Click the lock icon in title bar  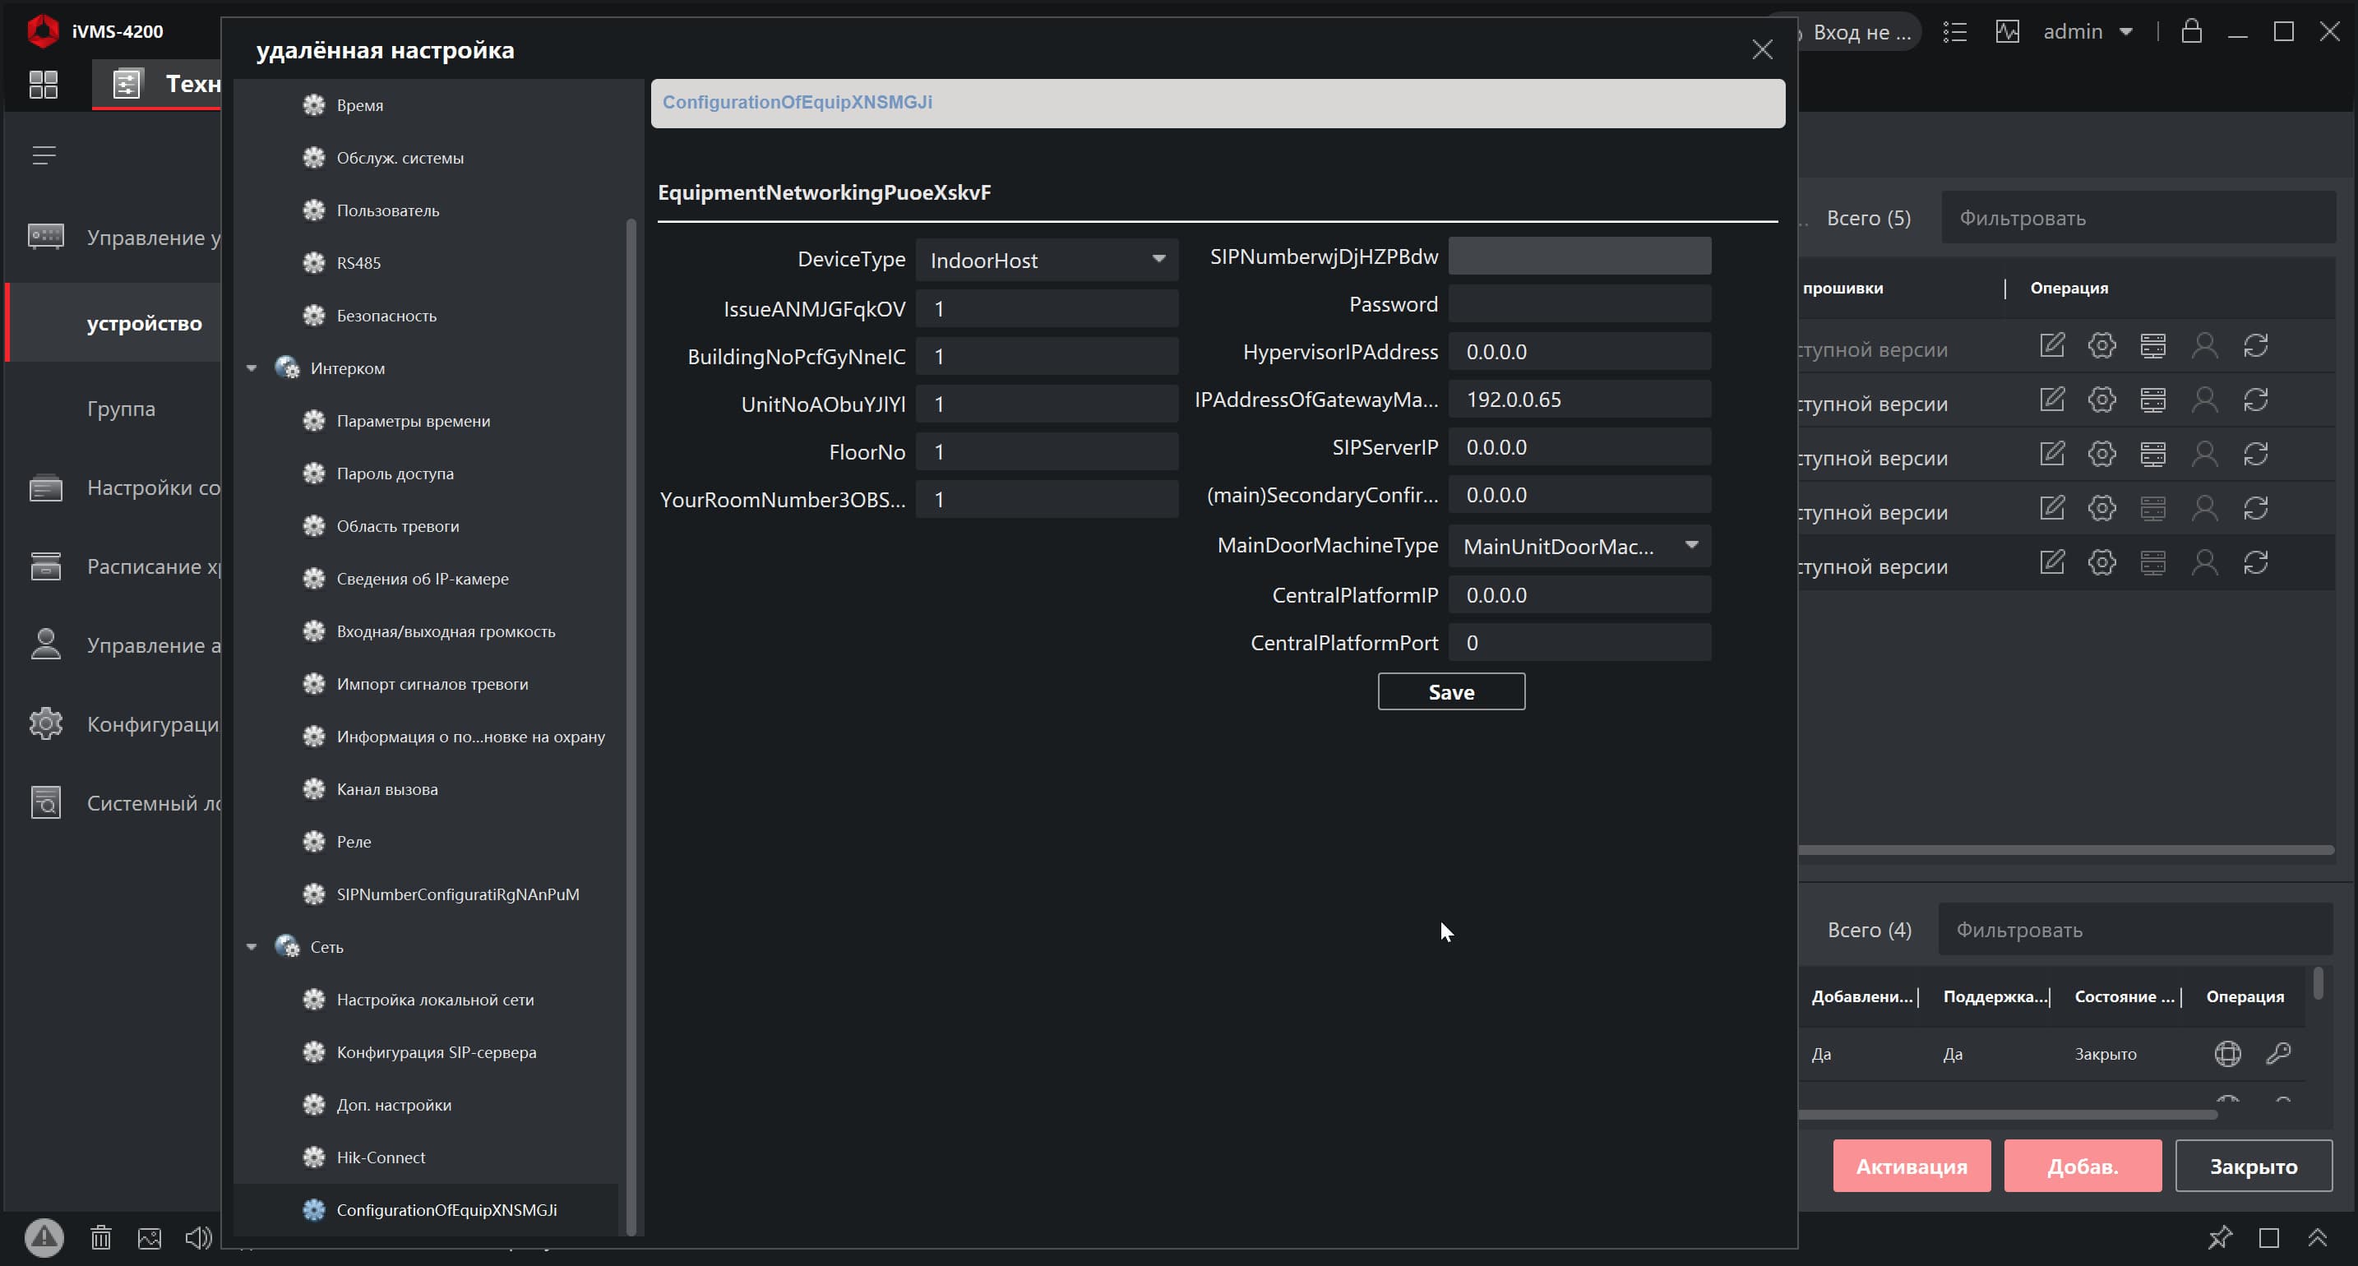[2190, 31]
